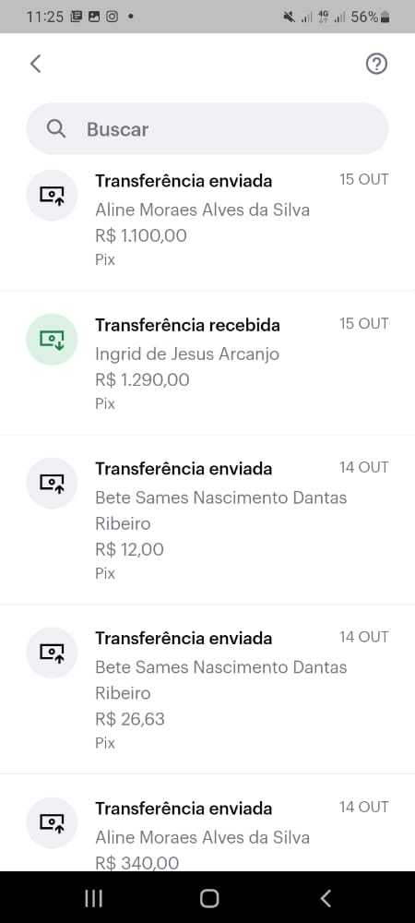The width and height of the screenshot is (415, 923).
Task: Focus the Buscar search field
Action: coord(207,128)
